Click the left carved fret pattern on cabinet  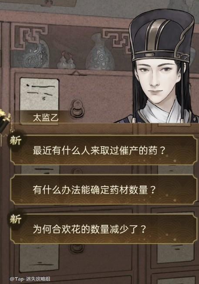30,35
